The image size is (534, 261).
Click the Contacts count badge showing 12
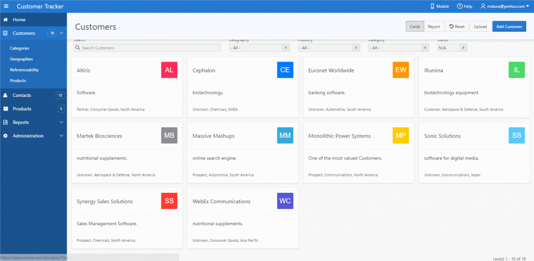point(60,95)
